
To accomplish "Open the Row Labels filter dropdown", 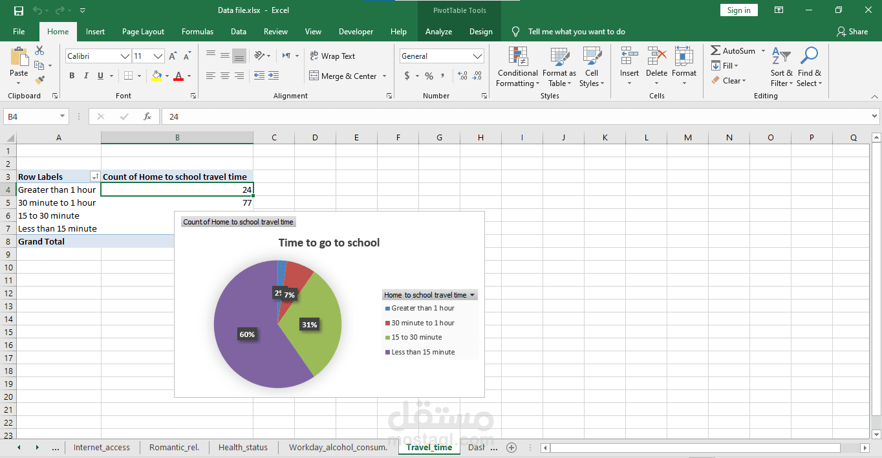I will [95, 177].
